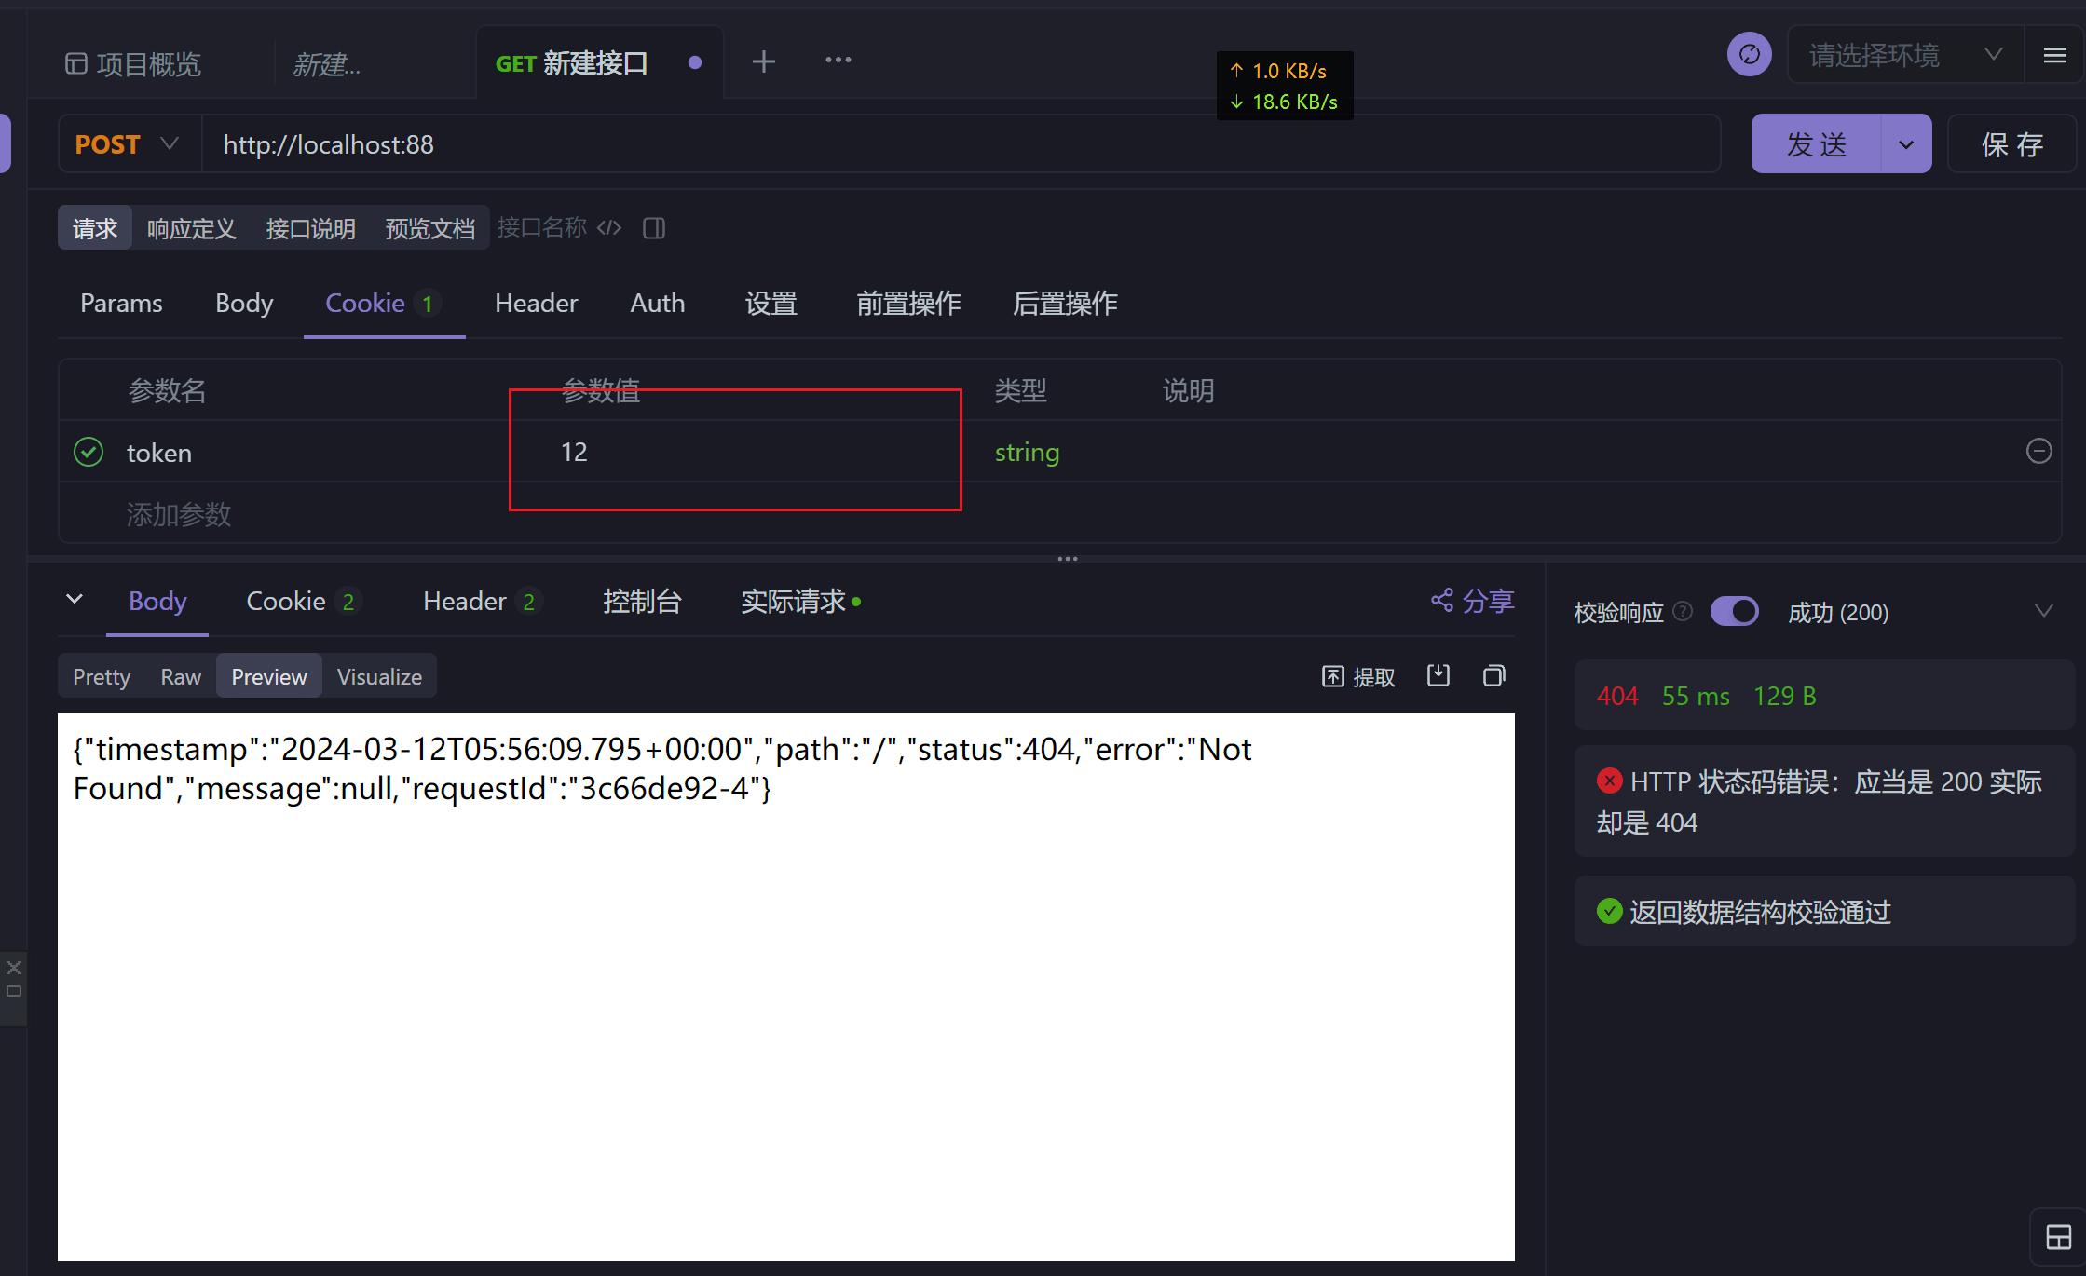Select the response Body tab
2086x1276 pixels.
[157, 602]
